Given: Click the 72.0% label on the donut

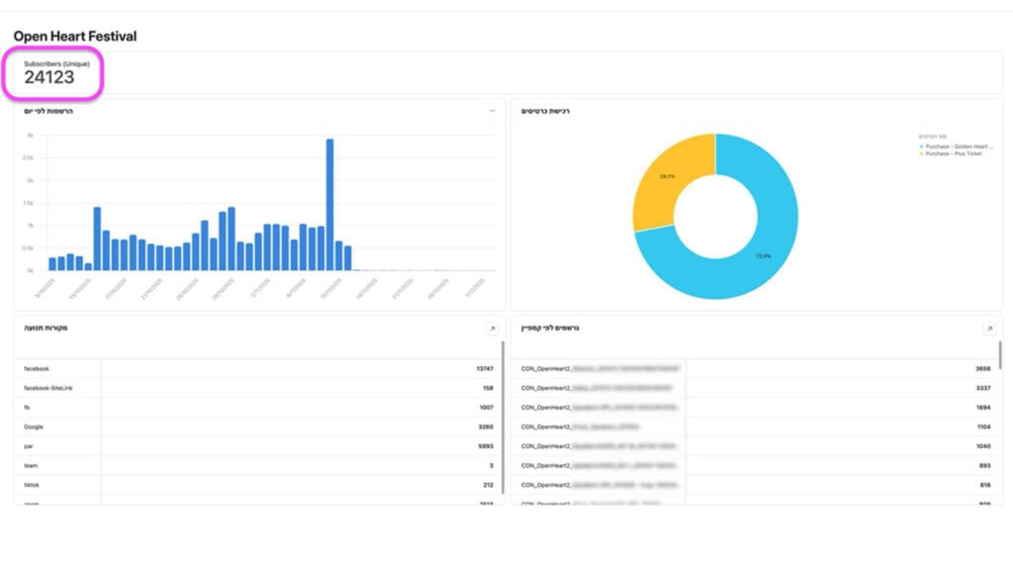Looking at the screenshot, I should click(x=764, y=256).
